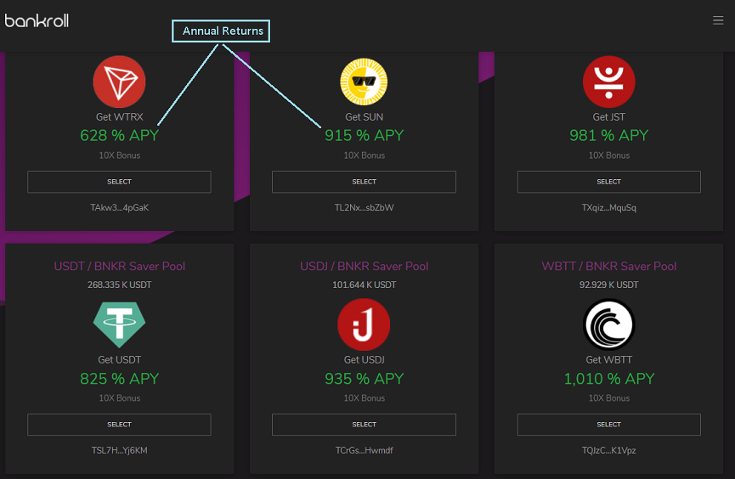
Task: Click 10X Bonus under Get JST
Action: click(608, 155)
